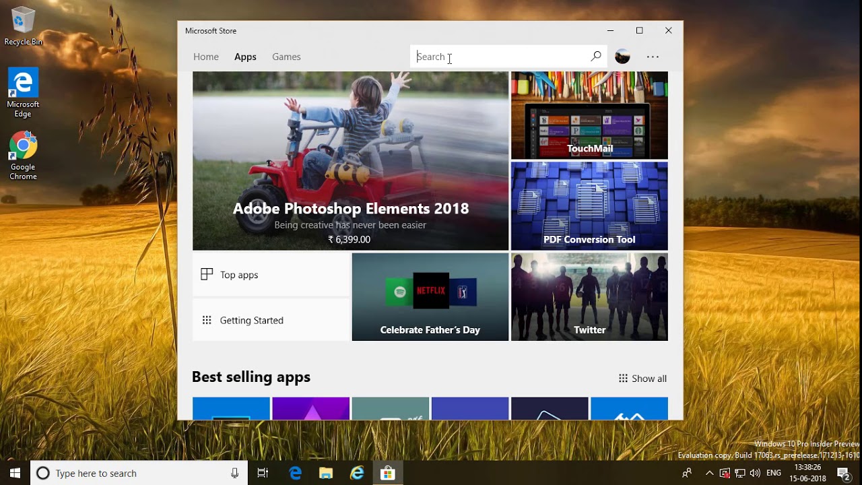The image size is (862, 485).
Task: Click the ₹ 6,399.00 price text
Action: [349, 239]
